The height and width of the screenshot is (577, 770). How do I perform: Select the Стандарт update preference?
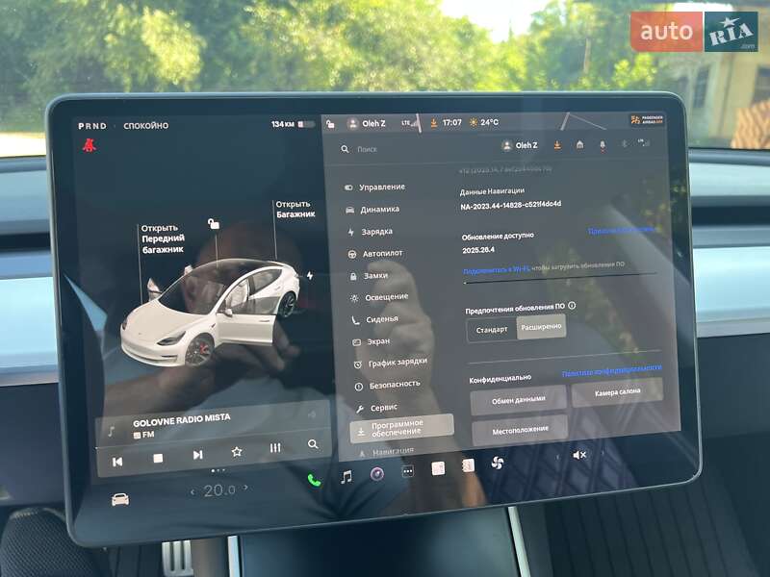pyautogui.click(x=492, y=330)
